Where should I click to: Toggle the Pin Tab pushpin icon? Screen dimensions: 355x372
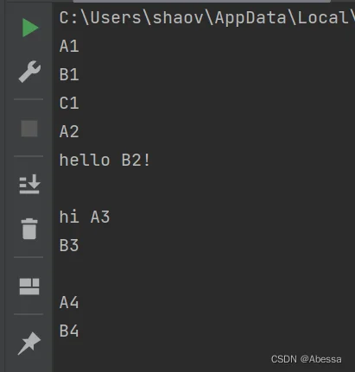pos(29,344)
